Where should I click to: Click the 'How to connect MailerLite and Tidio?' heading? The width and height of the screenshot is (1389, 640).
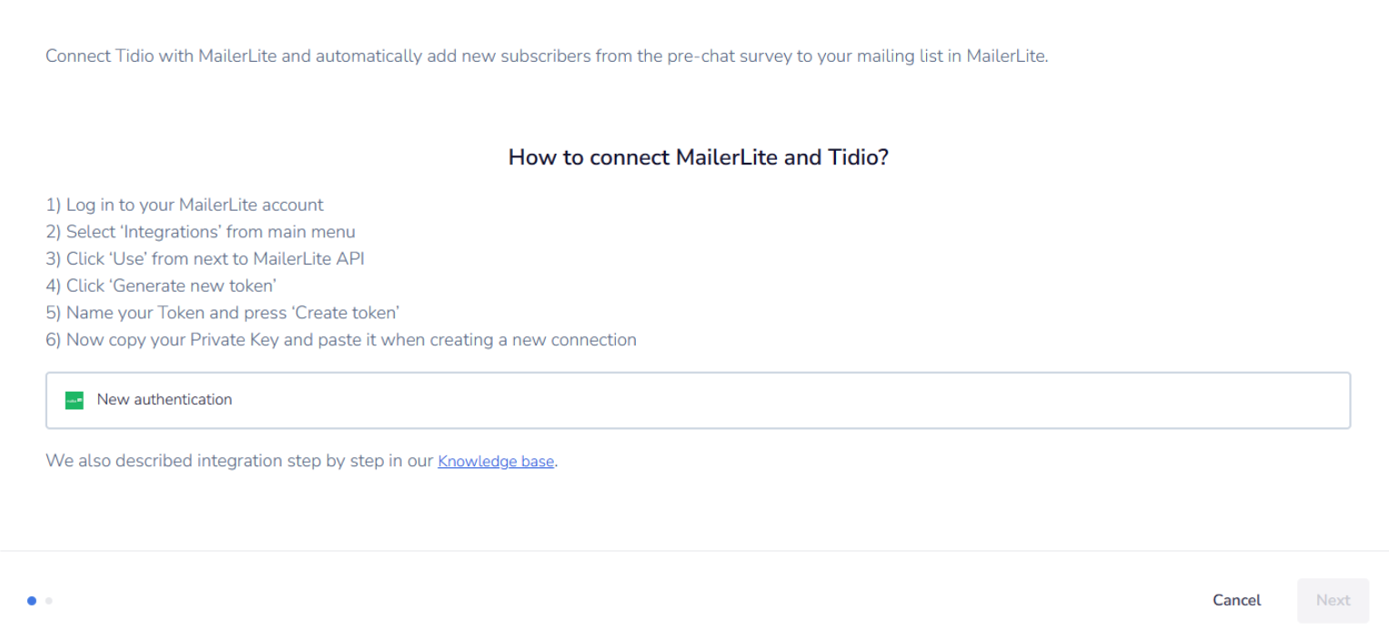[x=698, y=157]
